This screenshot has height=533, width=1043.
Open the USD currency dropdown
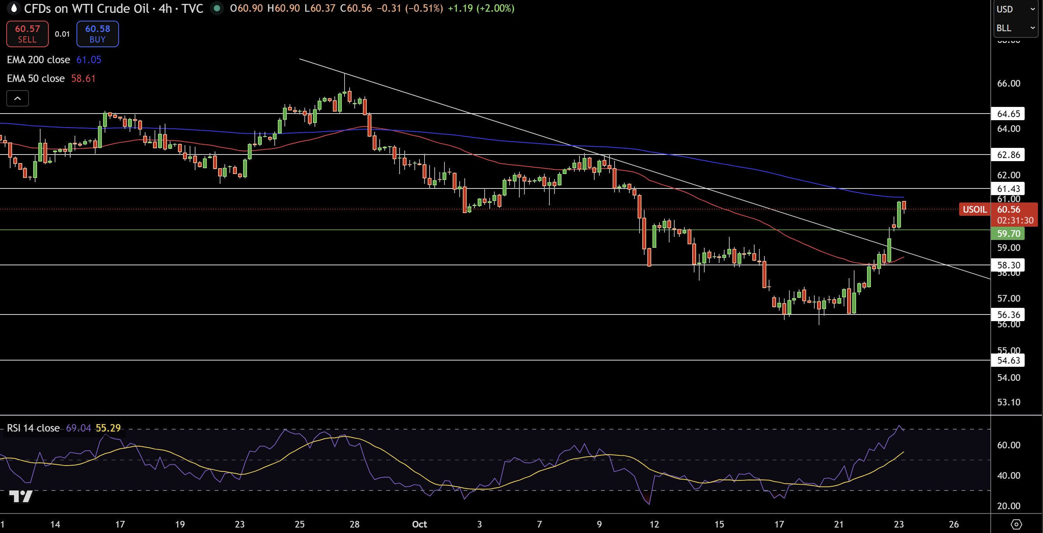(x=1015, y=9)
